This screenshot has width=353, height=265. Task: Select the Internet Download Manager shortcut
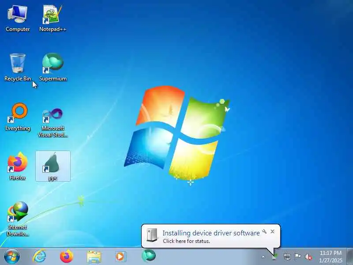(18, 219)
